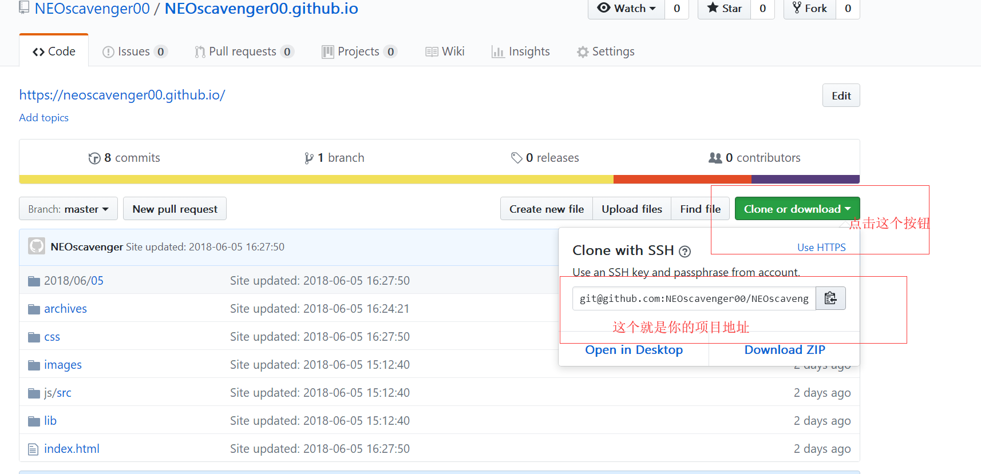Click the purple language bar segment
Screen dimensions: 981x474
coord(805,180)
